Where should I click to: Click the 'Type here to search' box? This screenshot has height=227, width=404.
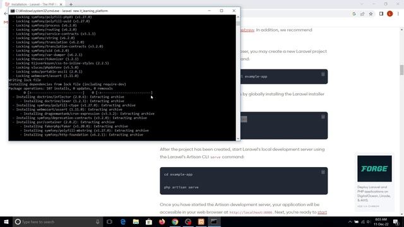pyautogui.click(x=57, y=221)
